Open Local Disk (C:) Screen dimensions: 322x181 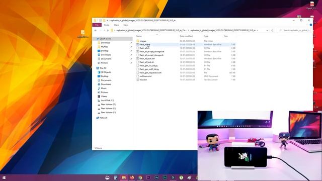point(107,101)
